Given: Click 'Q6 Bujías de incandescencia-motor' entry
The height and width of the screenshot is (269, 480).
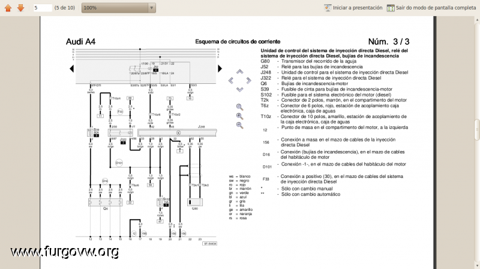Looking at the screenshot, I should point(304,83).
